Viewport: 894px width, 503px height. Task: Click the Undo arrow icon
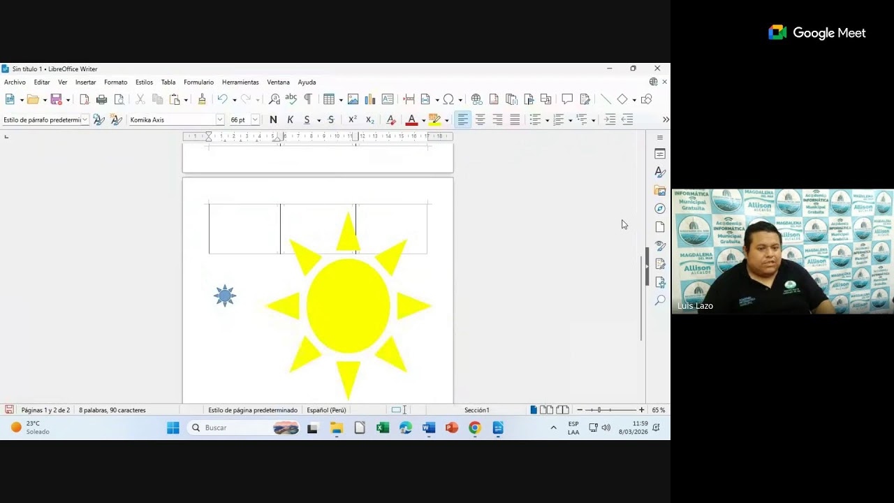pos(222,99)
